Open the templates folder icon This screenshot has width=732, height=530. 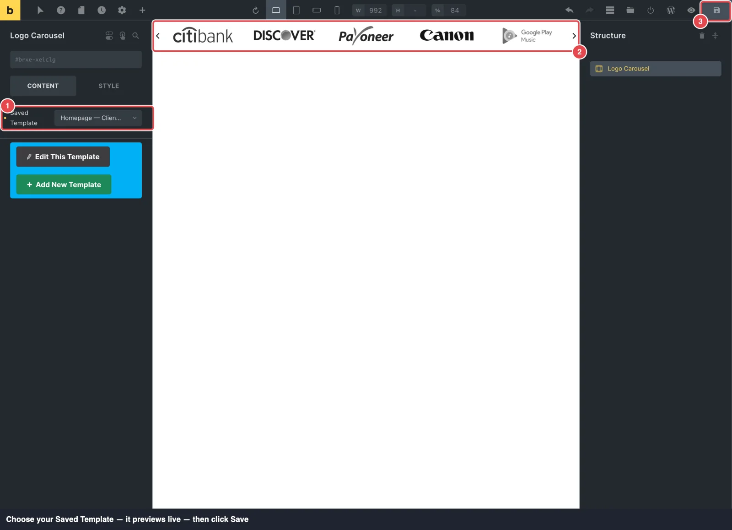coord(630,10)
